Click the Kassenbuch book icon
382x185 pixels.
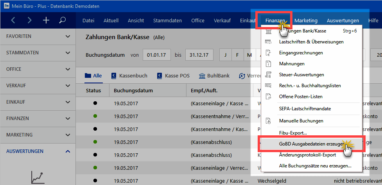[114, 75]
